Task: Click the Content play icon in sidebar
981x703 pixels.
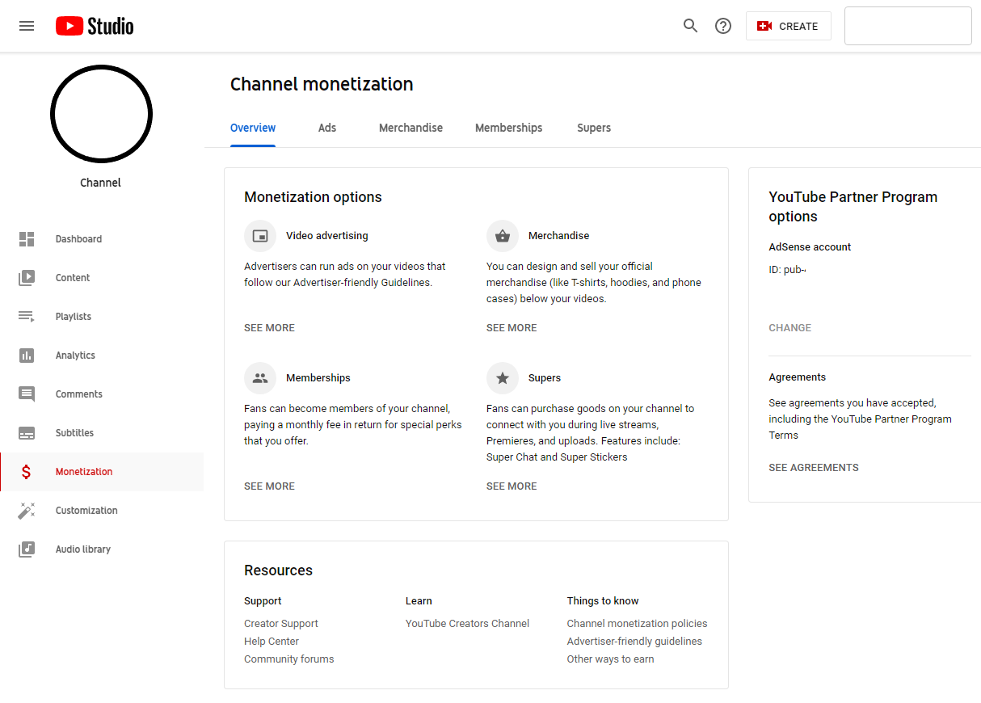Action: pos(27,278)
